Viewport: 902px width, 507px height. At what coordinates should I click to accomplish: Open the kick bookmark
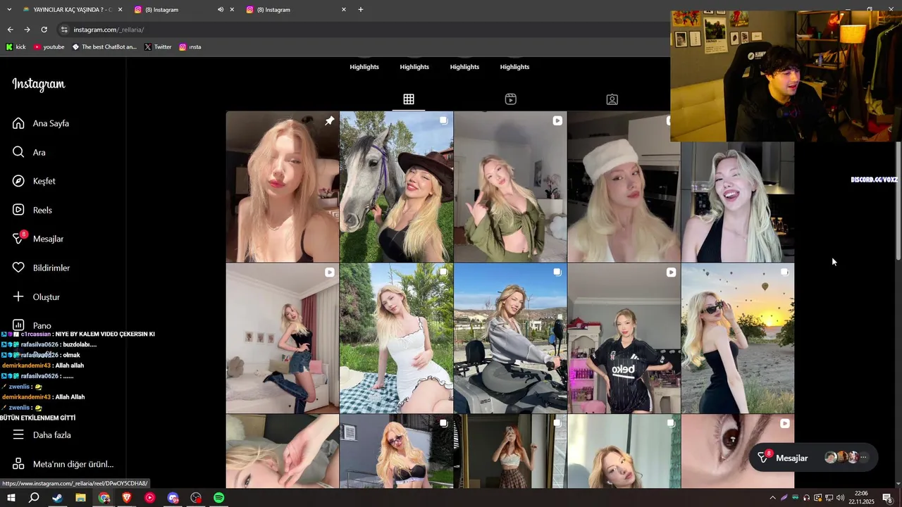[x=16, y=47]
